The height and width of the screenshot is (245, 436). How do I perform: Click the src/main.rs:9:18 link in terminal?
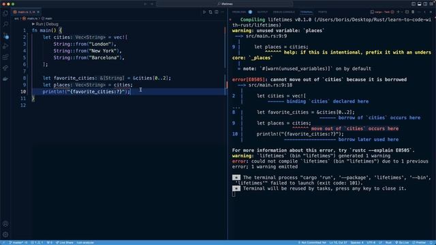pyautogui.click(x=270, y=85)
